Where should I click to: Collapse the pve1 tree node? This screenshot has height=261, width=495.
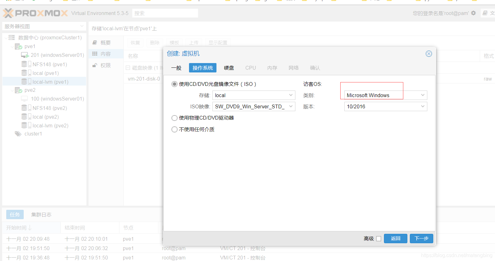click(12, 47)
